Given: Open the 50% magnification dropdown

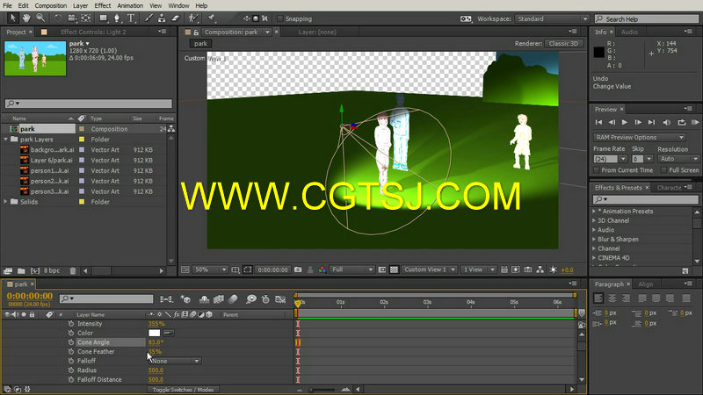Looking at the screenshot, I should coord(209,269).
